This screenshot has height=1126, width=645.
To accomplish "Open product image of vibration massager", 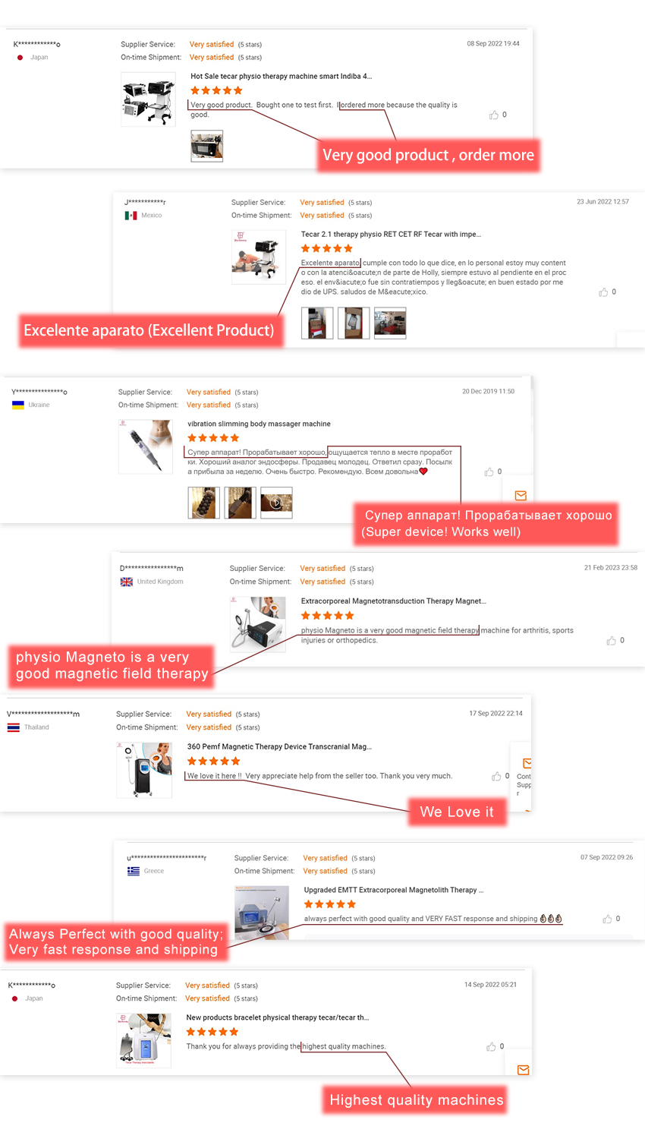I will click(x=146, y=447).
